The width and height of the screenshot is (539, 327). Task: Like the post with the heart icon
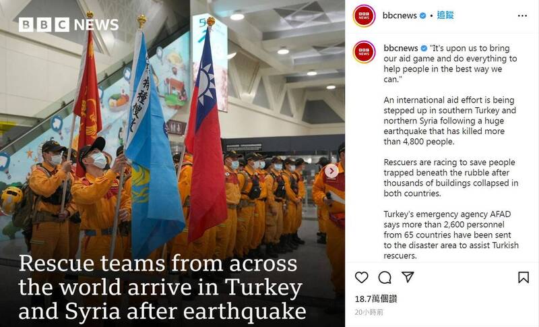tap(361, 277)
